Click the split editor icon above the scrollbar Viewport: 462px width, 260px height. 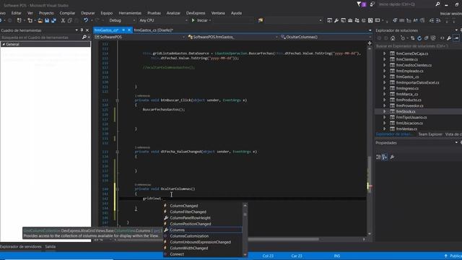tap(370, 43)
